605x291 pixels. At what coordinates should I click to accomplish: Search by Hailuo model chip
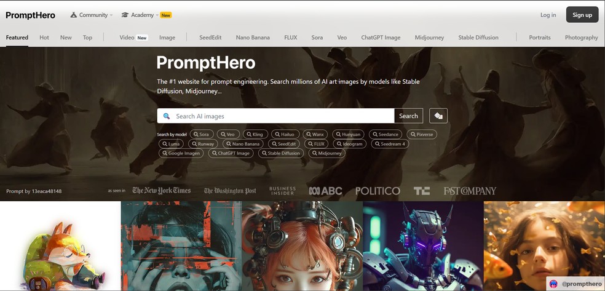pos(285,134)
